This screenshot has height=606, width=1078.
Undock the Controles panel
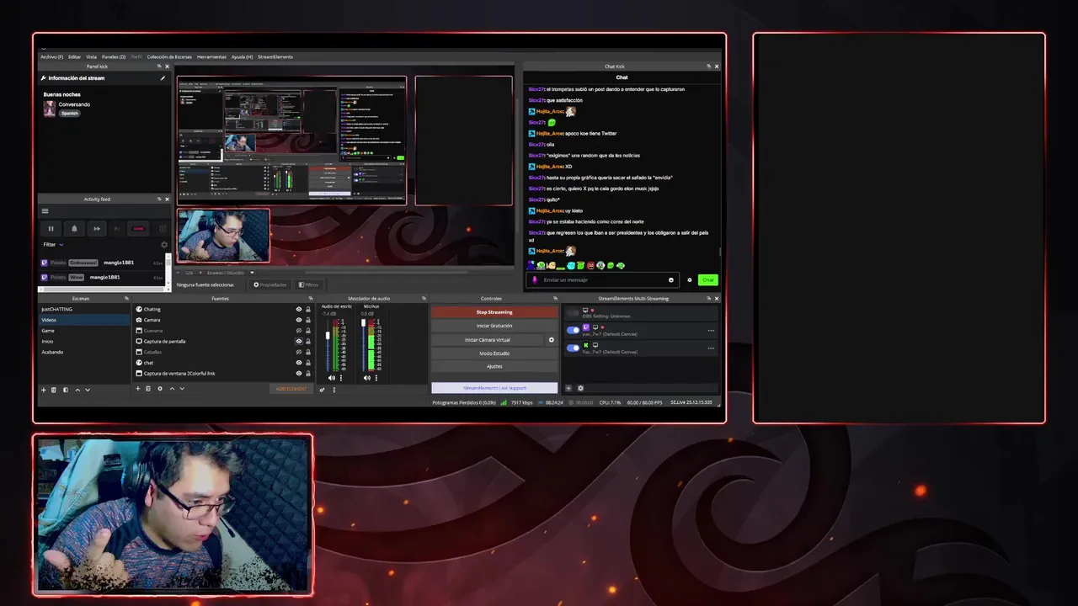[555, 298]
